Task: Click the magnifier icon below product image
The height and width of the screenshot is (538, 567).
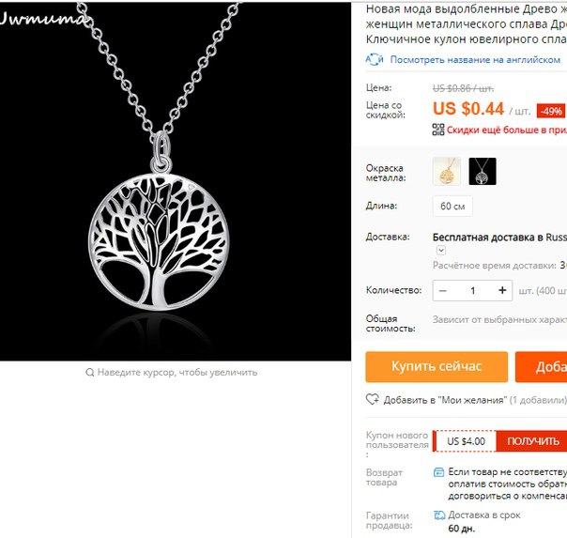Action: pos(90,372)
